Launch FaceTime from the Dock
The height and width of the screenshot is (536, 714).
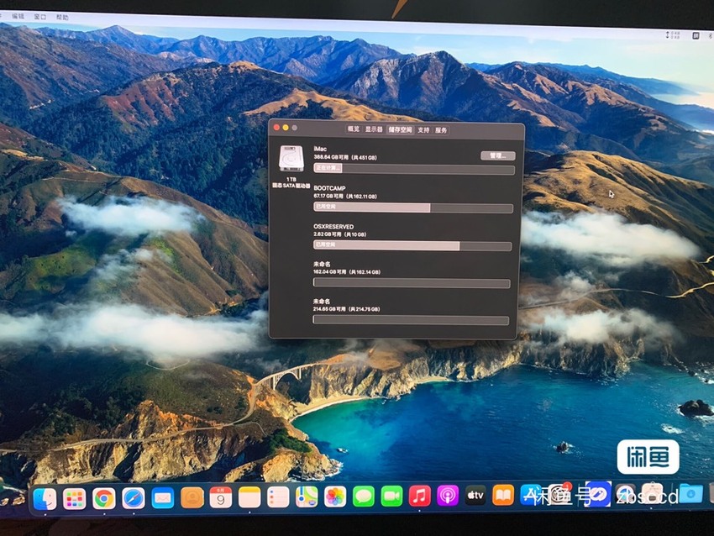tap(391, 496)
